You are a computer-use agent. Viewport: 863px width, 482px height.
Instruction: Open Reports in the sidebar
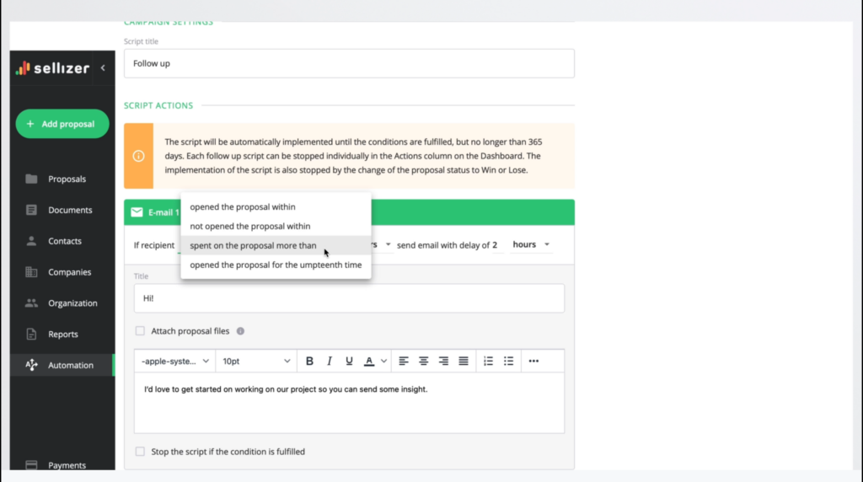62,335
